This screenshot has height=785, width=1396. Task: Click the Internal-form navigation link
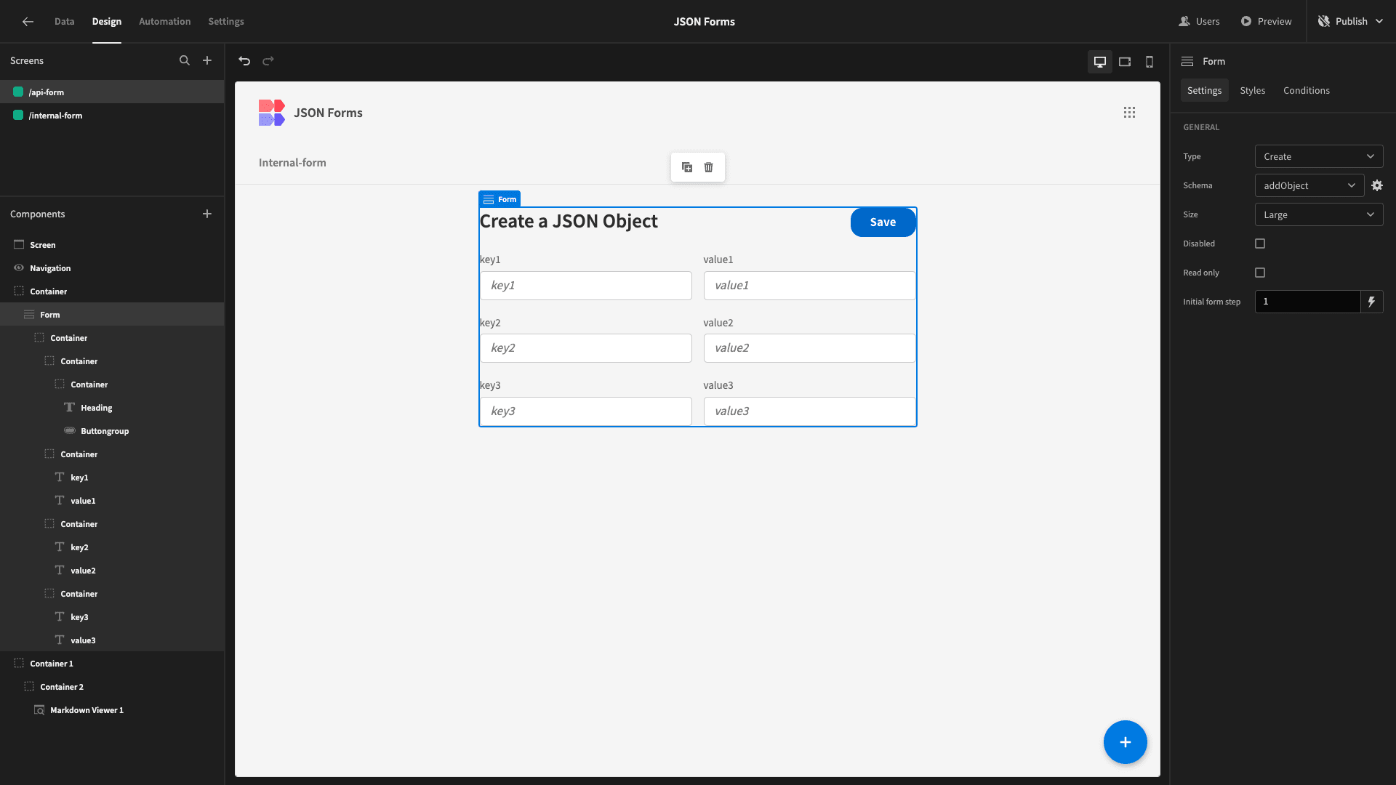[292, 163]
